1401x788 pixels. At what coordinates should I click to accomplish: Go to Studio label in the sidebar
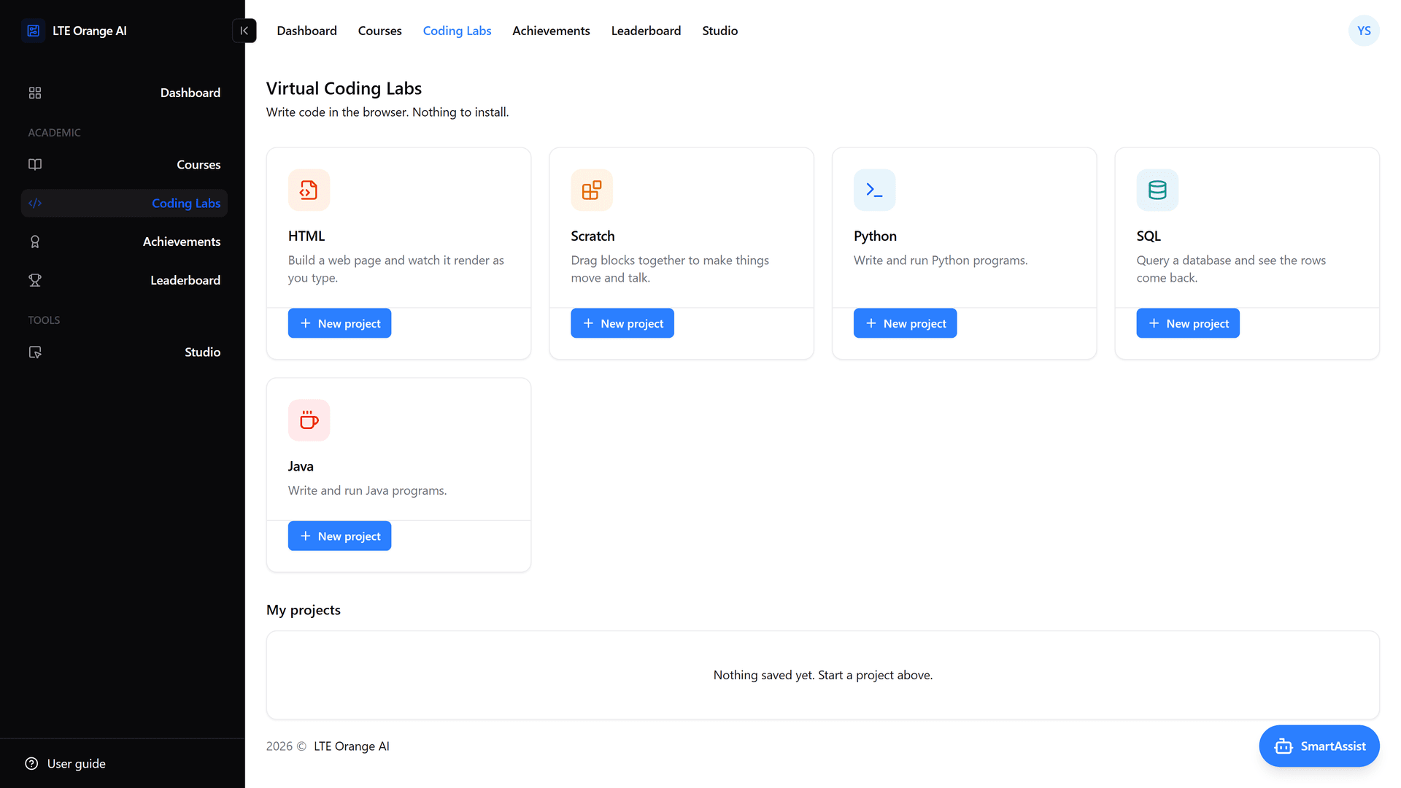click(203, 352)
